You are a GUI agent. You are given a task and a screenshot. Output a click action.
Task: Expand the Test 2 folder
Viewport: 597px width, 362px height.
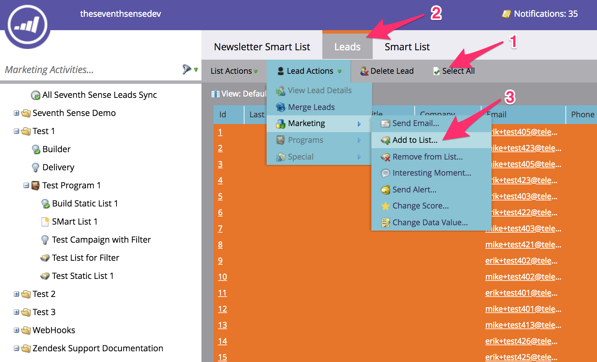pyautogui.click(x=16, y=294)
